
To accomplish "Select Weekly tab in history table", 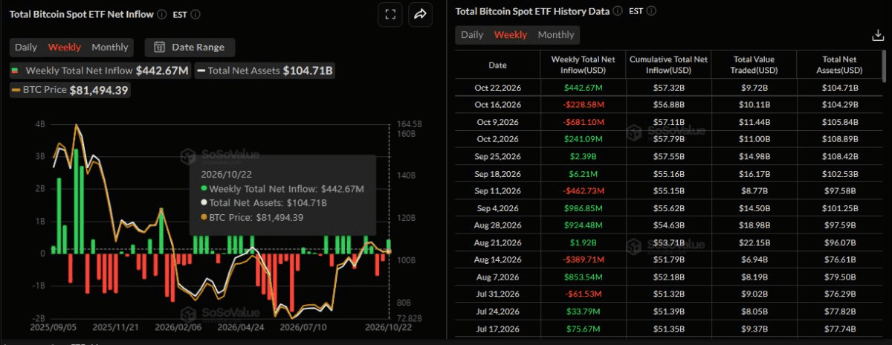I will pos(511,35).
